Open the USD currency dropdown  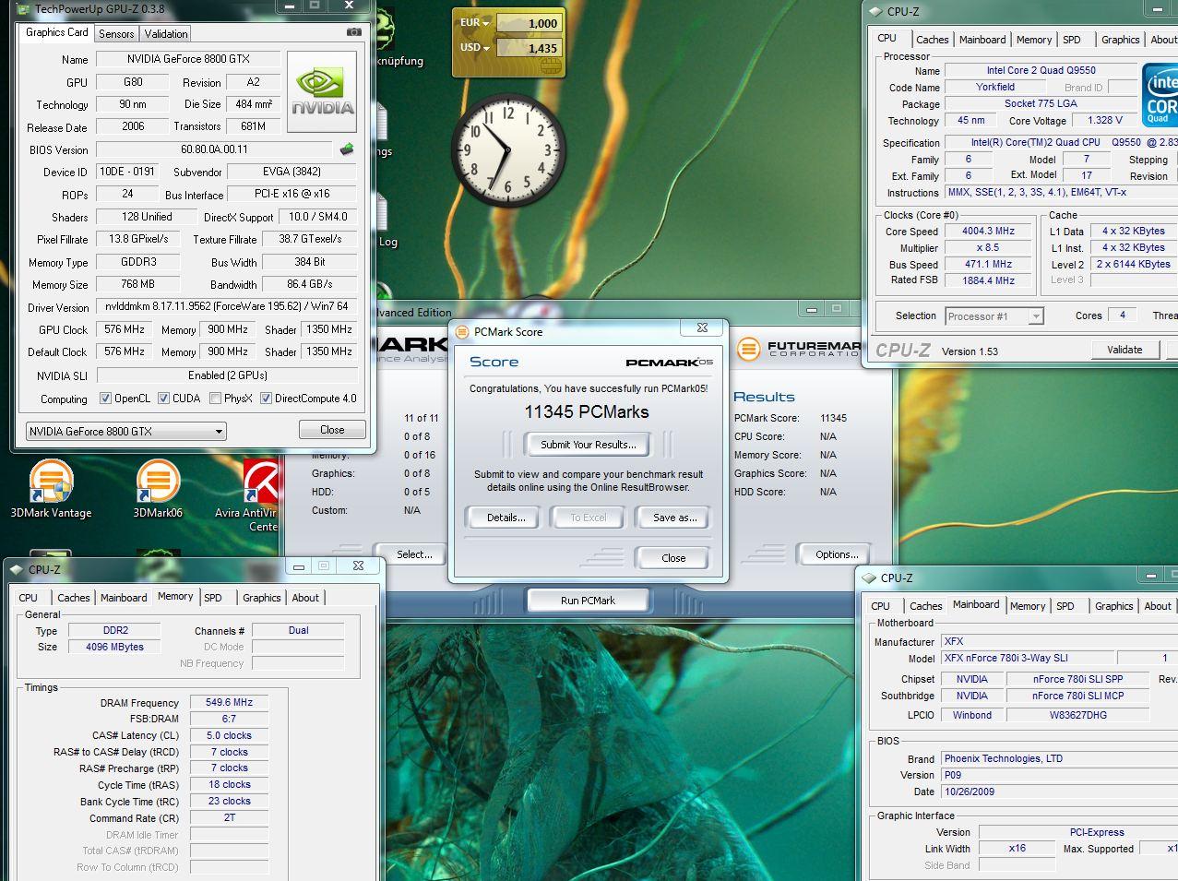475,48
